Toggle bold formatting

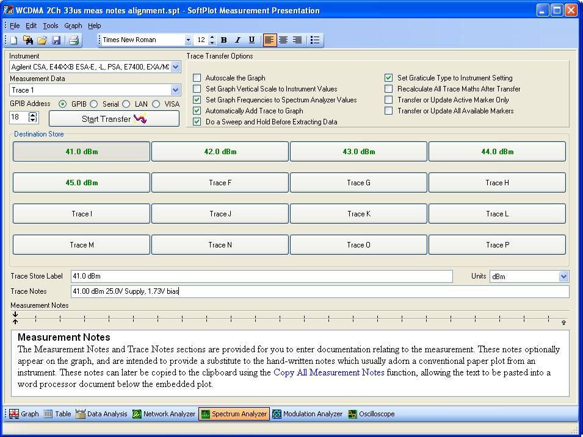(x=223, y=40)
